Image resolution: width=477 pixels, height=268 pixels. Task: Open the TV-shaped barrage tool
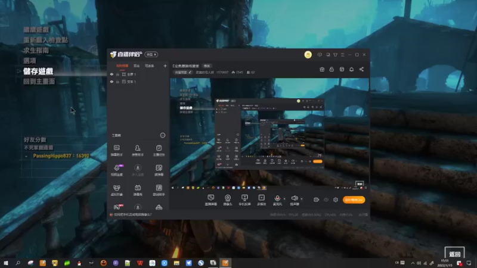coord(138,190)
